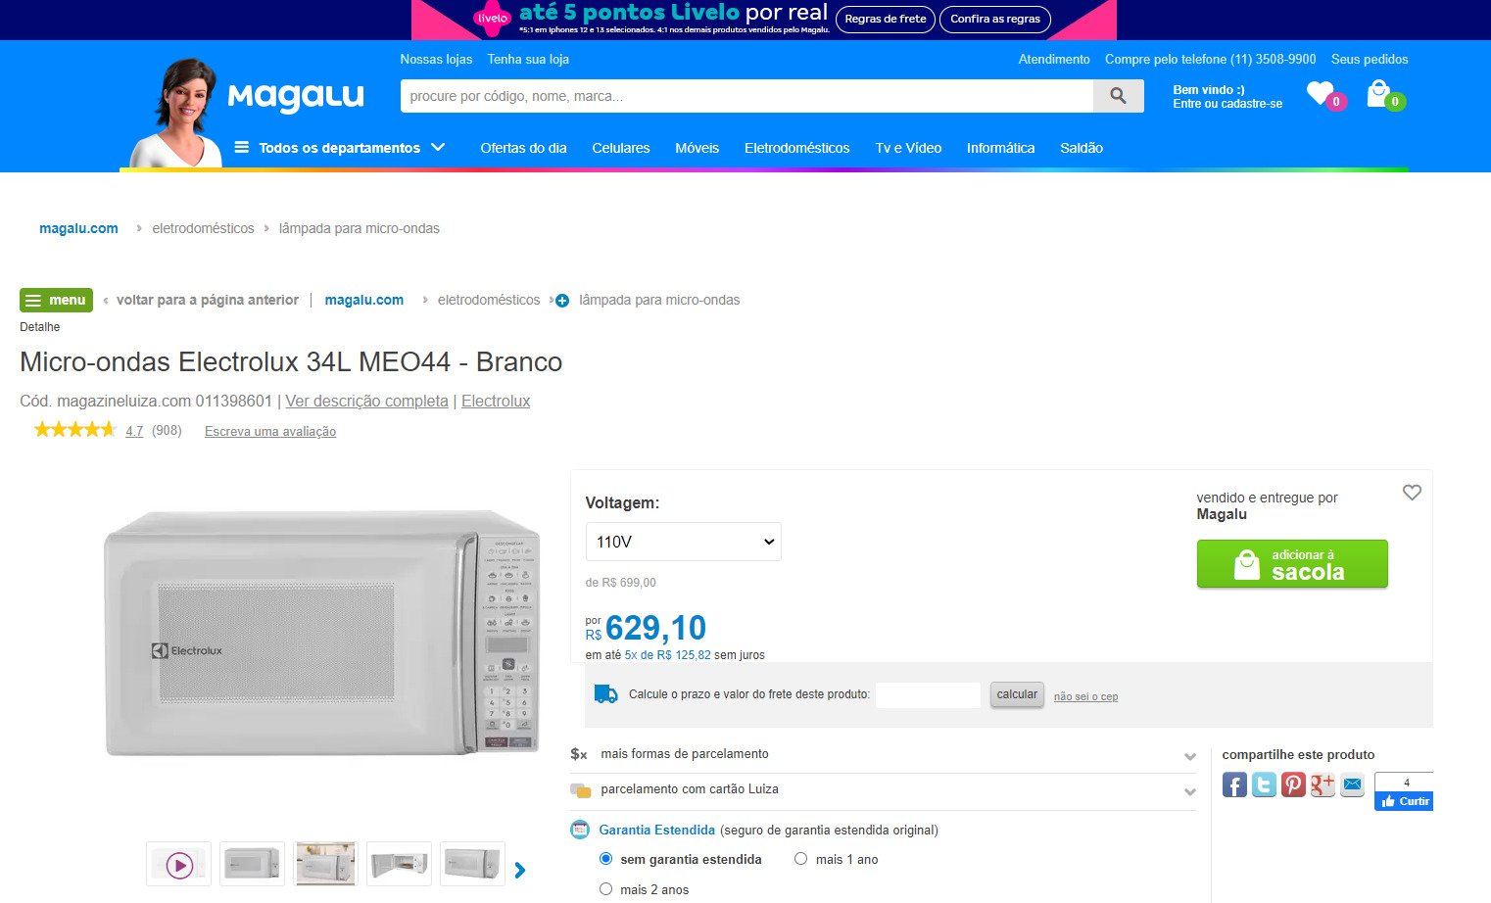This screenshot has width=1491, height=903.
Task: Click 'Confira as regras' banner button
Action: coord(995,19)
